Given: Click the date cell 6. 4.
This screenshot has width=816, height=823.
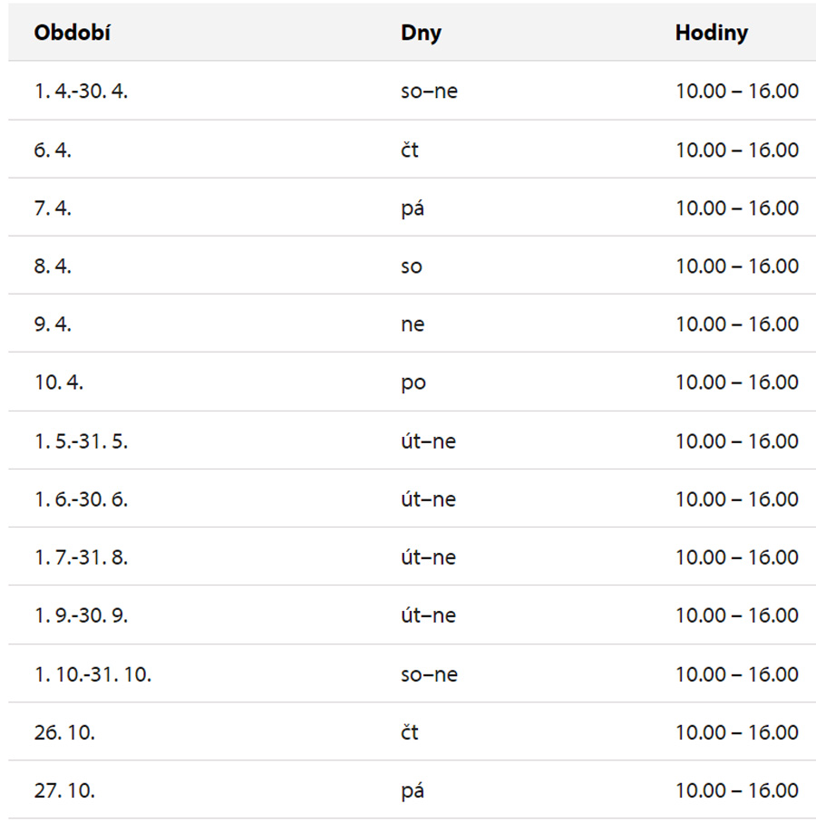Looking at the screenshot, I should tap(53, 150).
